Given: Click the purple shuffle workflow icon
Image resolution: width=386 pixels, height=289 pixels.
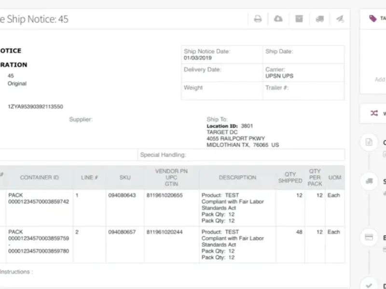Looking at the screenshot, I should point(374,114).
